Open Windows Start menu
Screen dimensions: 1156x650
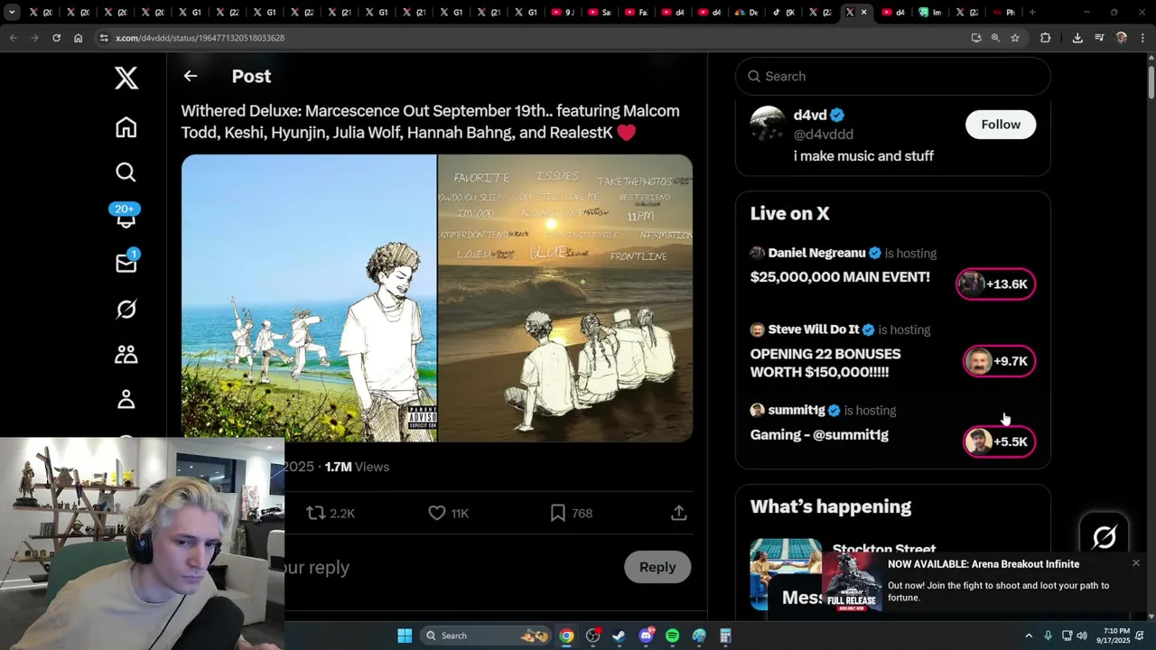click(405, 636)
